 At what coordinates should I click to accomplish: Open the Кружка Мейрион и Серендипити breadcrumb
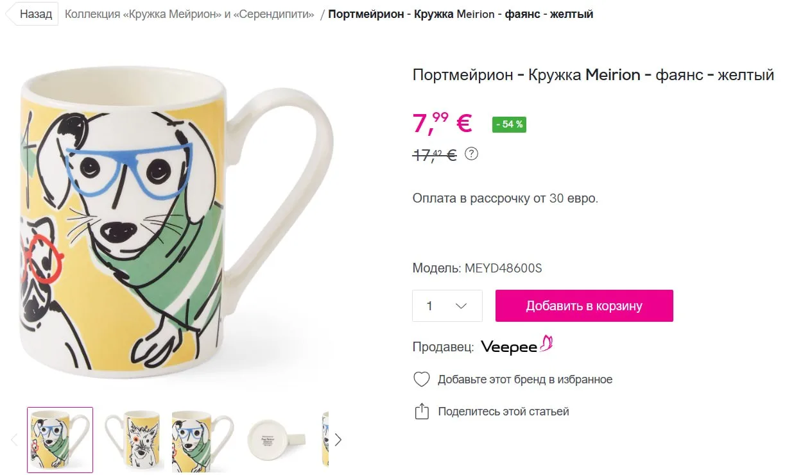pyautogui.click(x=189, y=14)
